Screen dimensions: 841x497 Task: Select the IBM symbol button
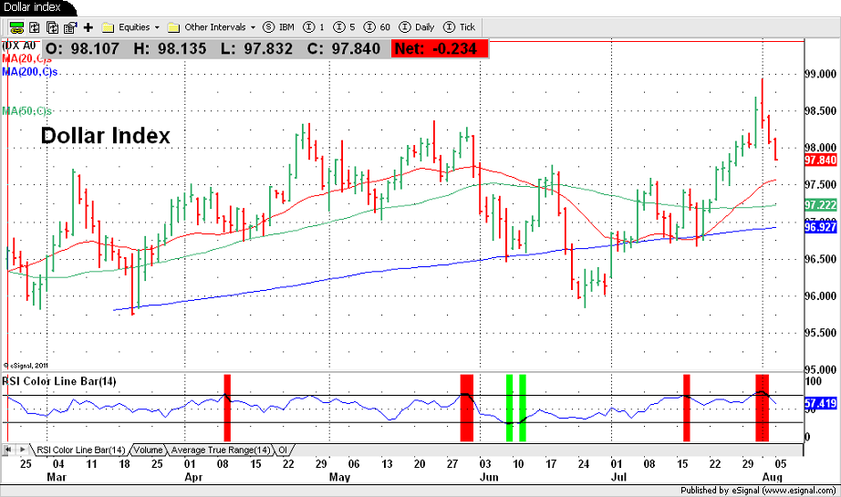278,27
